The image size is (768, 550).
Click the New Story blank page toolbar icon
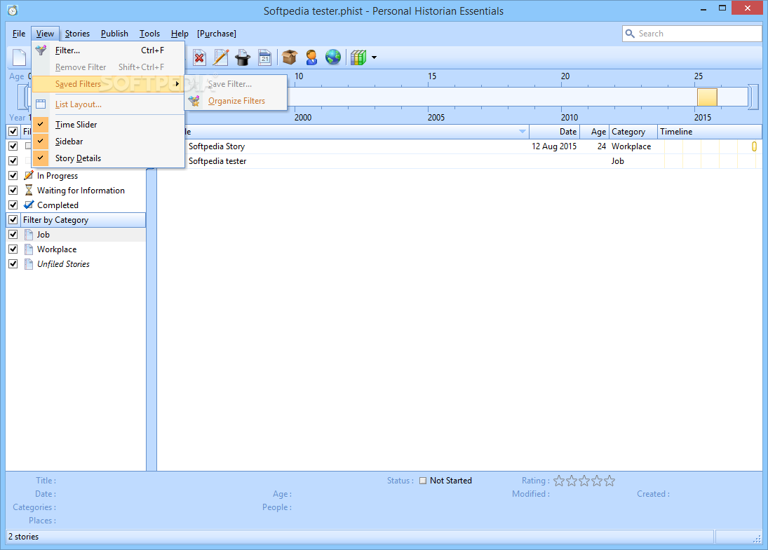point(19,57)
